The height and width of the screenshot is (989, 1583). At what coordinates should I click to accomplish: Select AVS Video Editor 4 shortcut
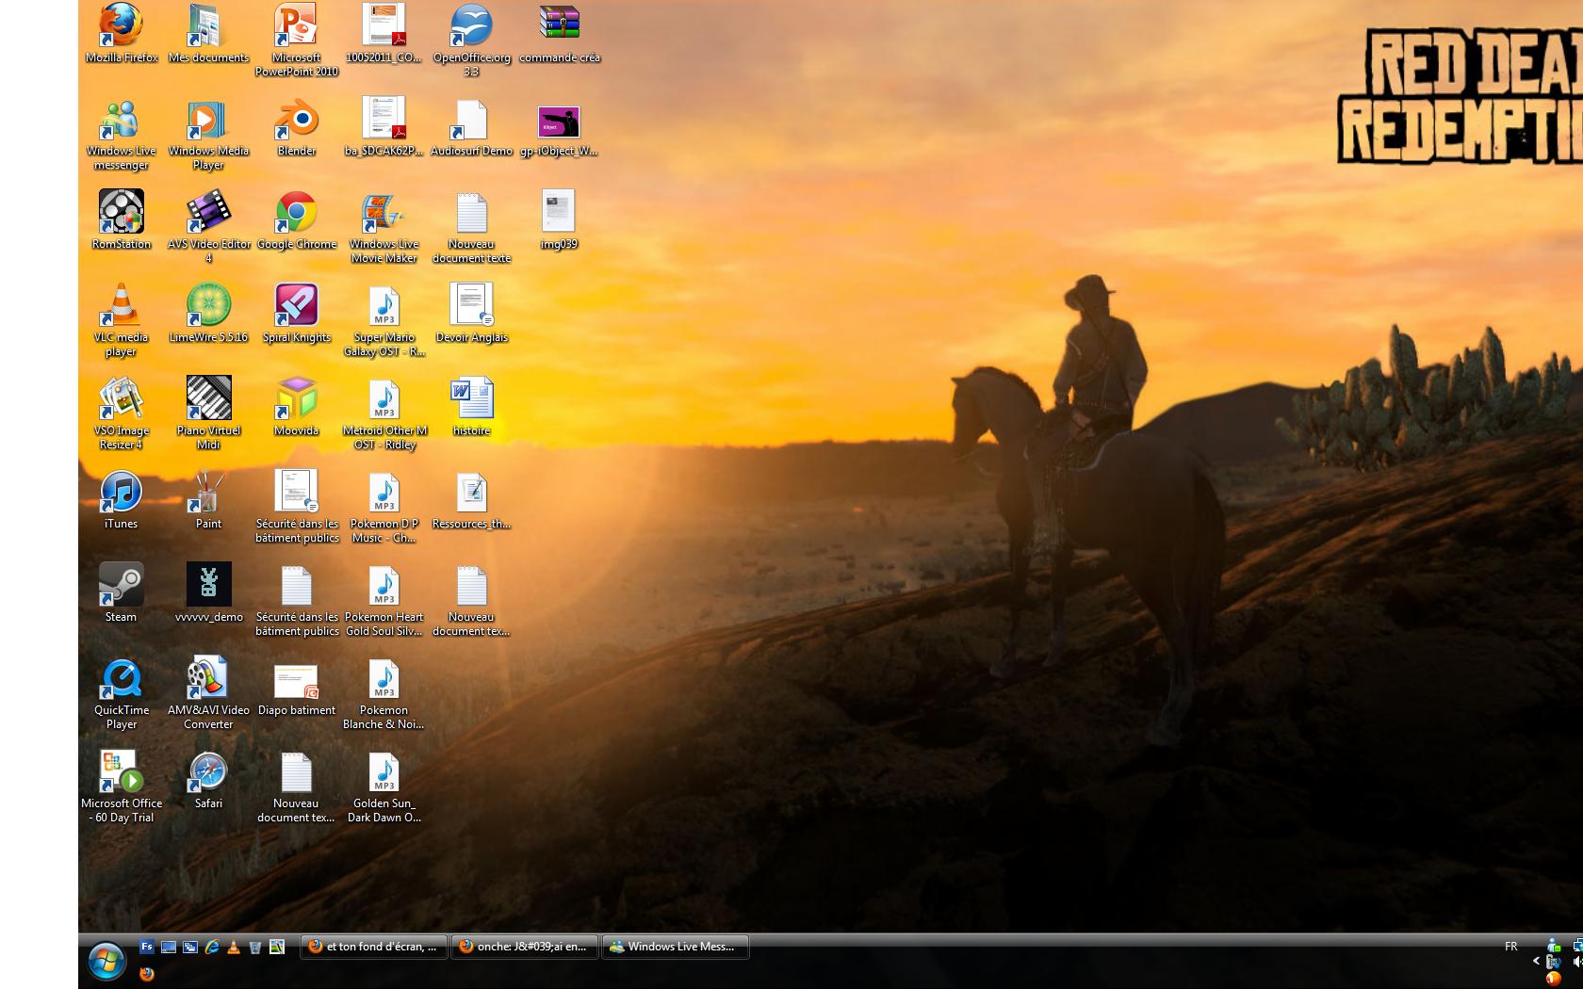pos(208,227)
